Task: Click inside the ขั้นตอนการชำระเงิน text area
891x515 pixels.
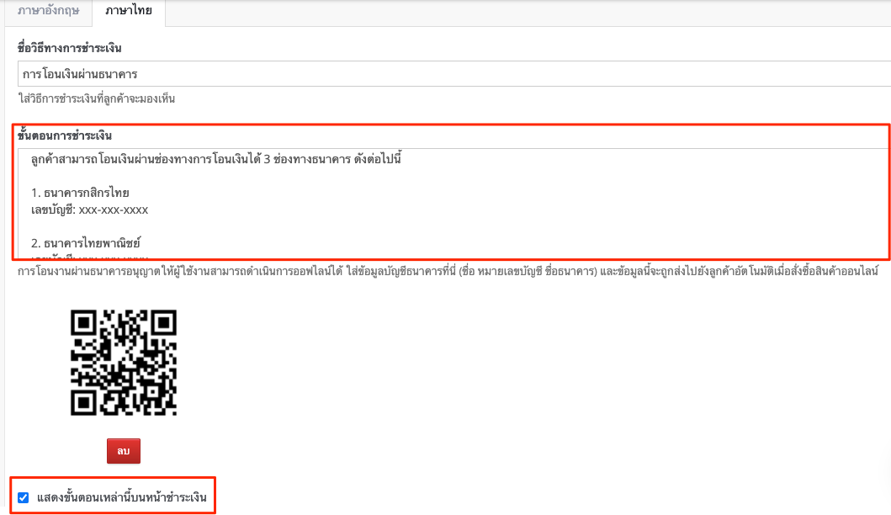Action: pyautogui.click(x=454, y=203)
